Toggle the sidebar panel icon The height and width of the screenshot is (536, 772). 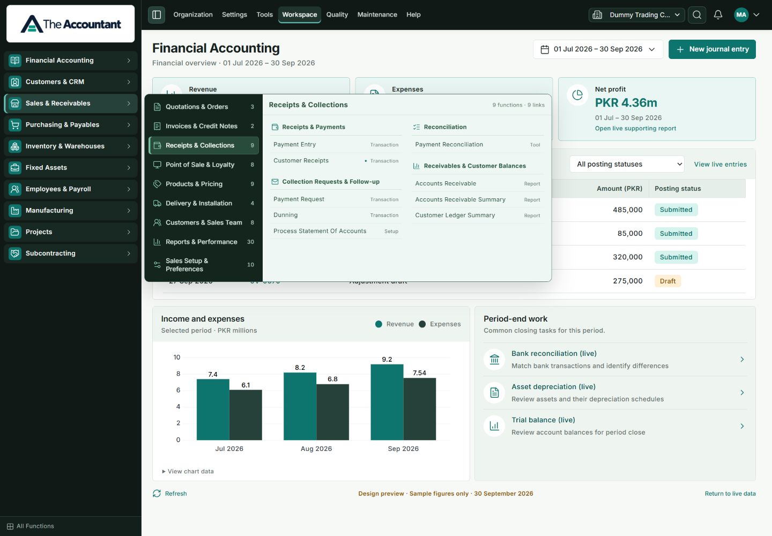point(157,14)
